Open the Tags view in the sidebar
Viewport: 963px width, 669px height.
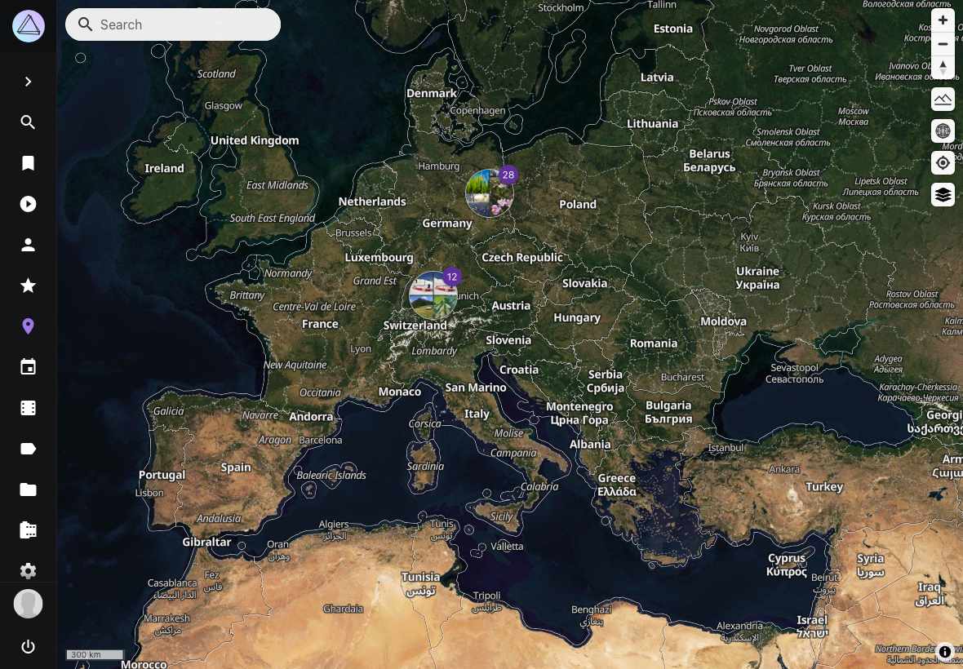[29, 449]
